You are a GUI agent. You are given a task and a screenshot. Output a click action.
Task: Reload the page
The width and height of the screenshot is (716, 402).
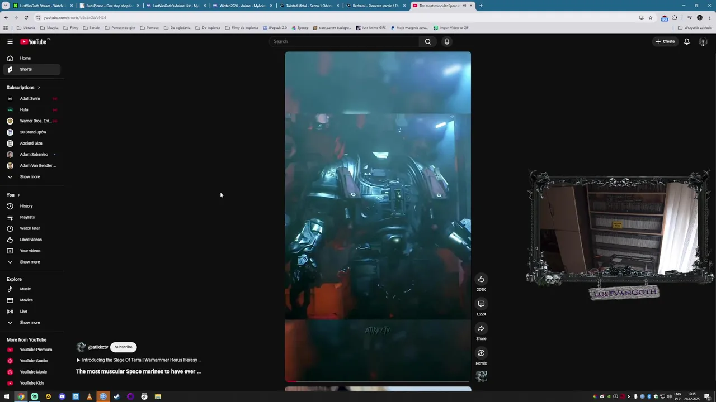point(26,17)
